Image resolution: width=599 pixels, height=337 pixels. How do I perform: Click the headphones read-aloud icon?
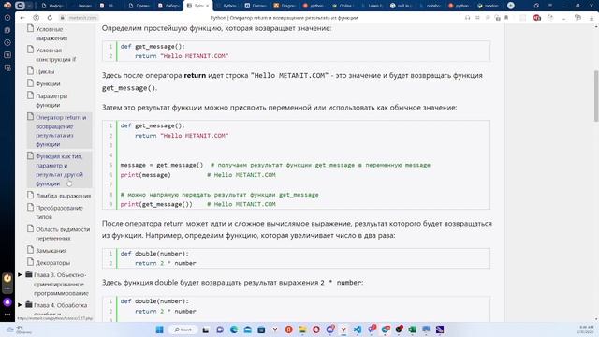(x=467, y=18)
